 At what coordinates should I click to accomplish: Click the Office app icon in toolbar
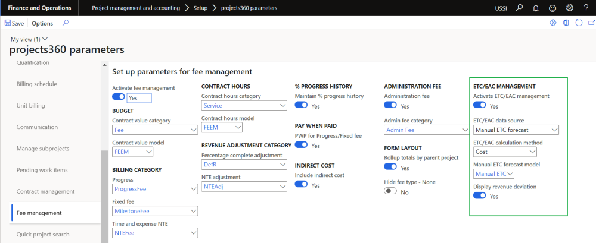[x=566, y=23]
